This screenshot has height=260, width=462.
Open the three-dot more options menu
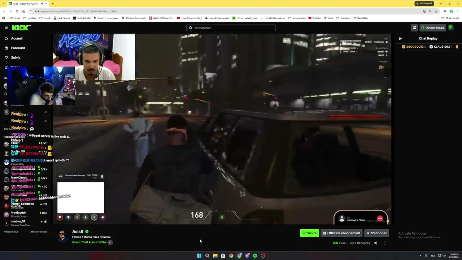385,243
